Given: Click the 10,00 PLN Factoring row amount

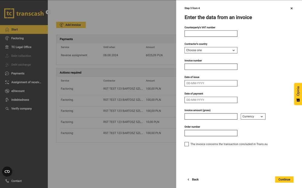Looking at the screenshot, I should click(x=153, y=122).
